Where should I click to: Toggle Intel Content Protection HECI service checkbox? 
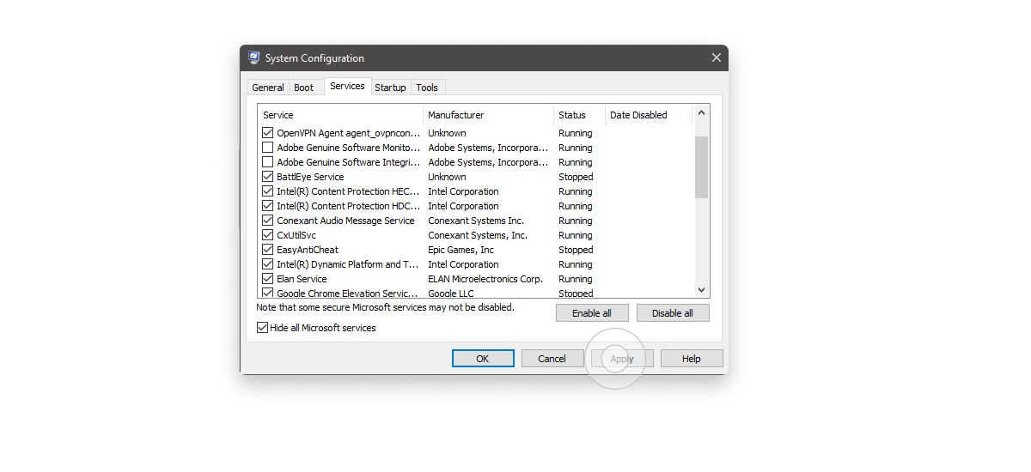click(x=268, y=191)
